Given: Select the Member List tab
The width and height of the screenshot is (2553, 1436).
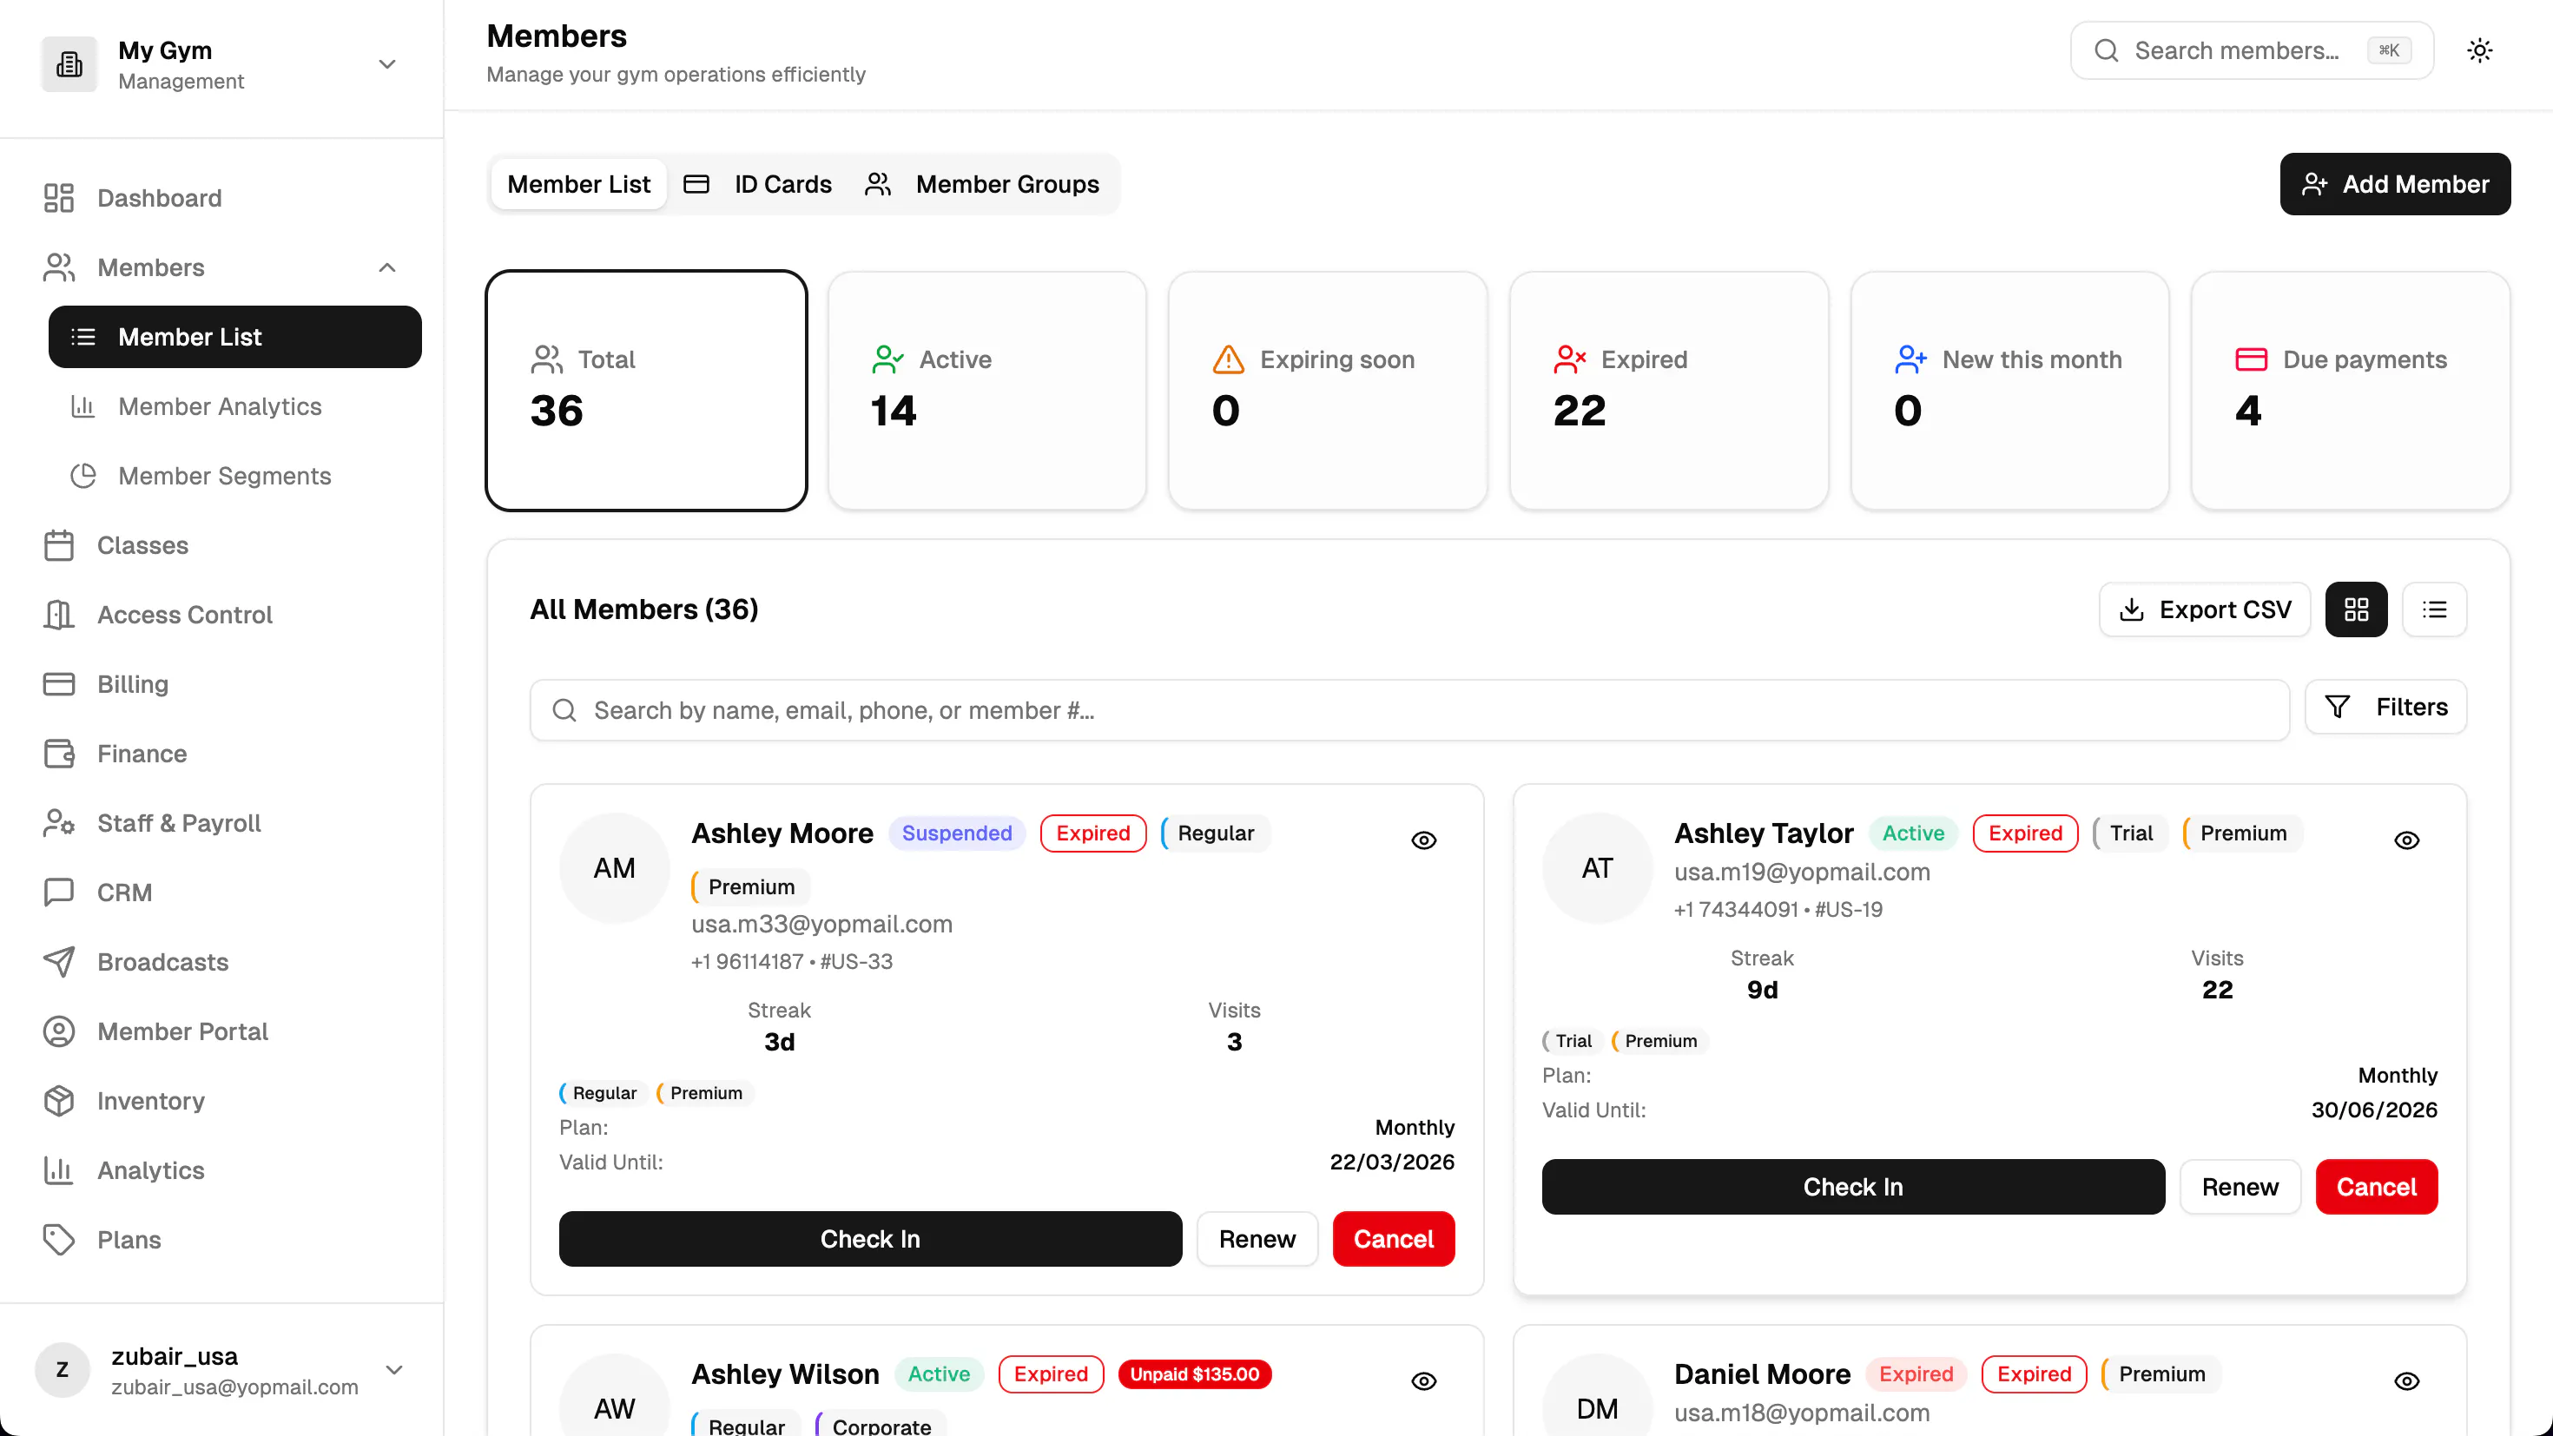Looking at the screenshot, I should (579, 184).
